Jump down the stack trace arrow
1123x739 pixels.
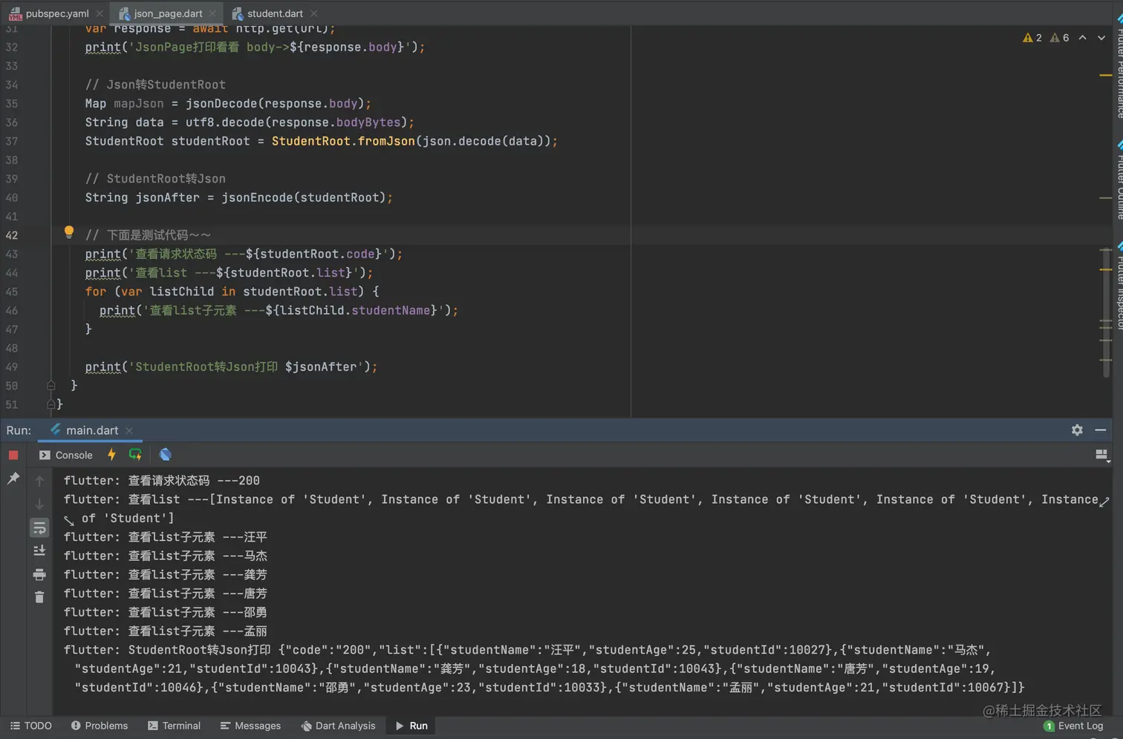[39, 505]
